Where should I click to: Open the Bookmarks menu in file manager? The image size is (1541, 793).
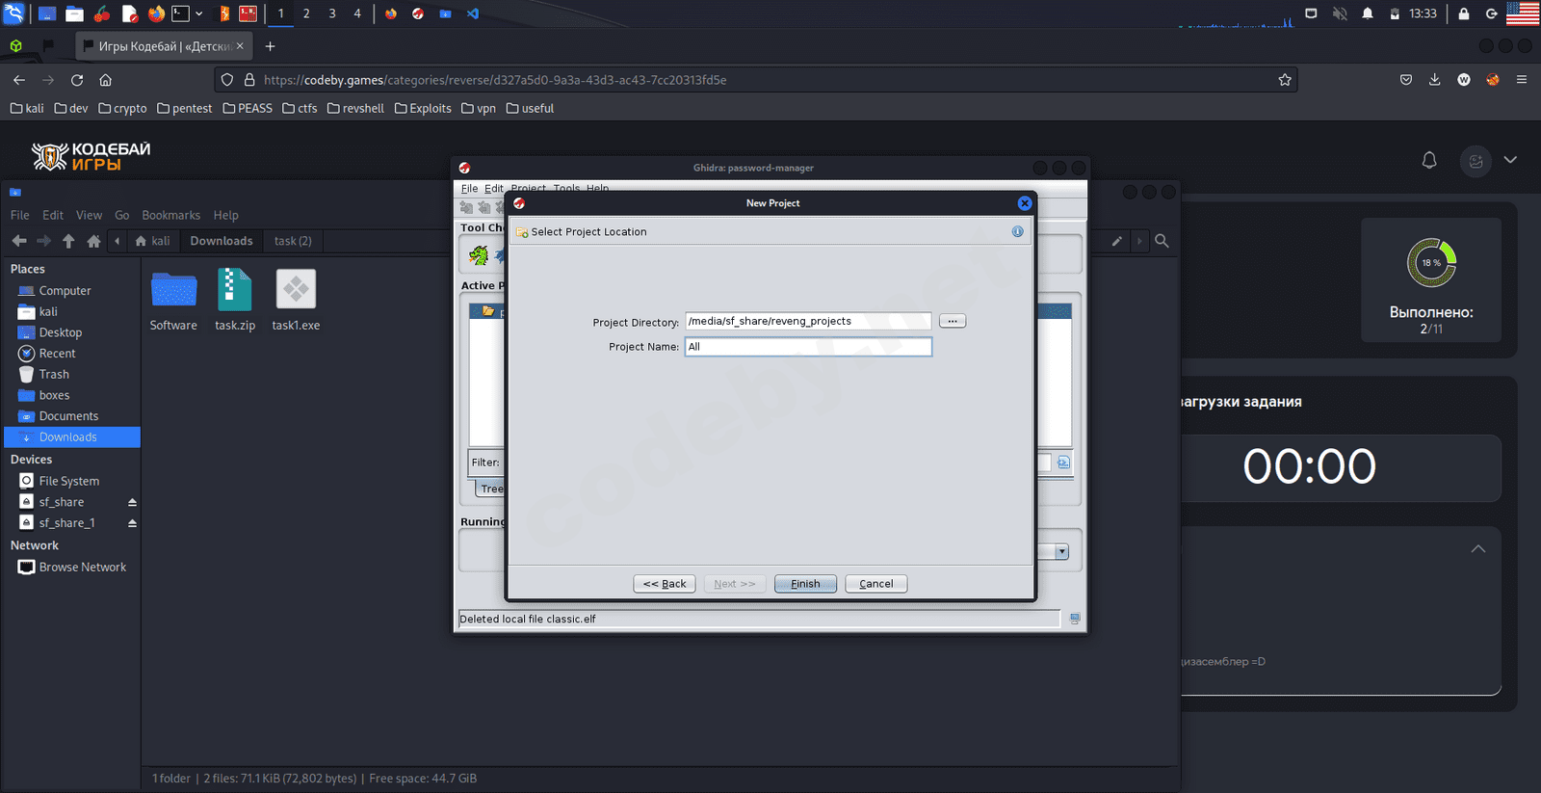(x=171, y=215)
